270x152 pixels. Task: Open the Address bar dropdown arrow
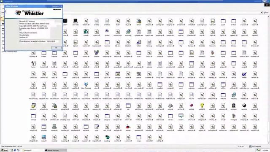pos(262,13)
